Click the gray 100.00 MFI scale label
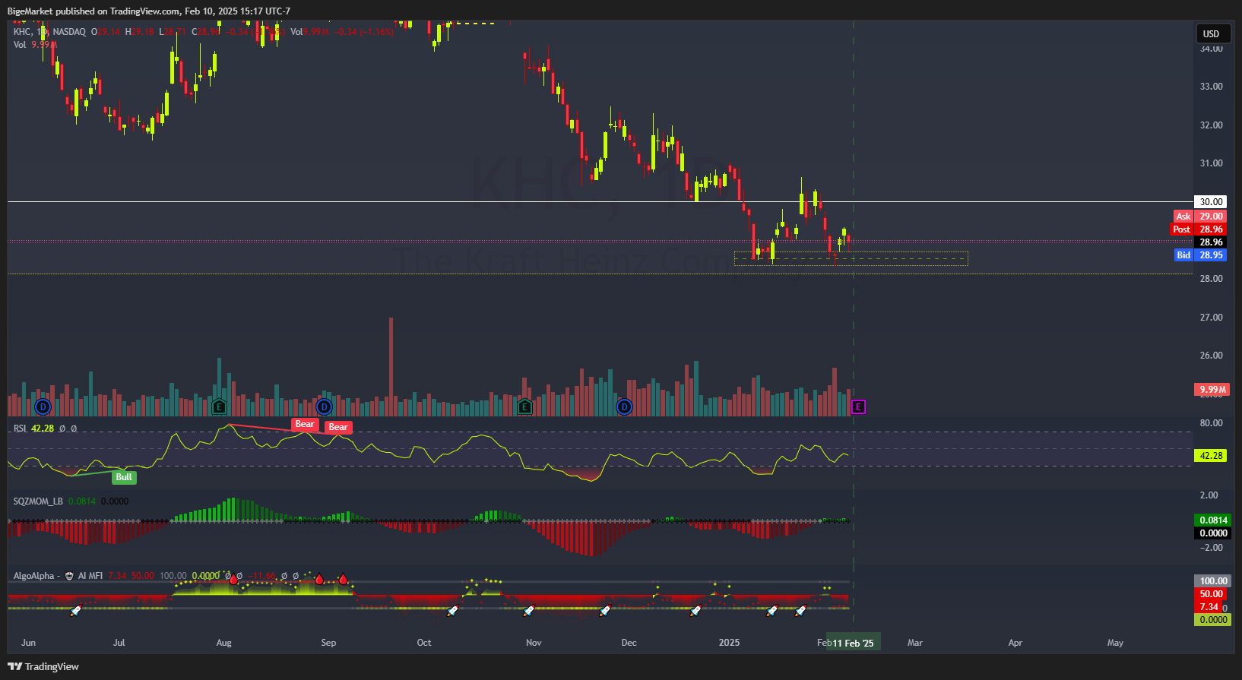This screenshot has height=680, width=1242. pos(1212,581)
